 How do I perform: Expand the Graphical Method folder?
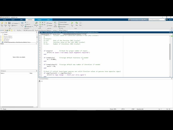(1, 38)
